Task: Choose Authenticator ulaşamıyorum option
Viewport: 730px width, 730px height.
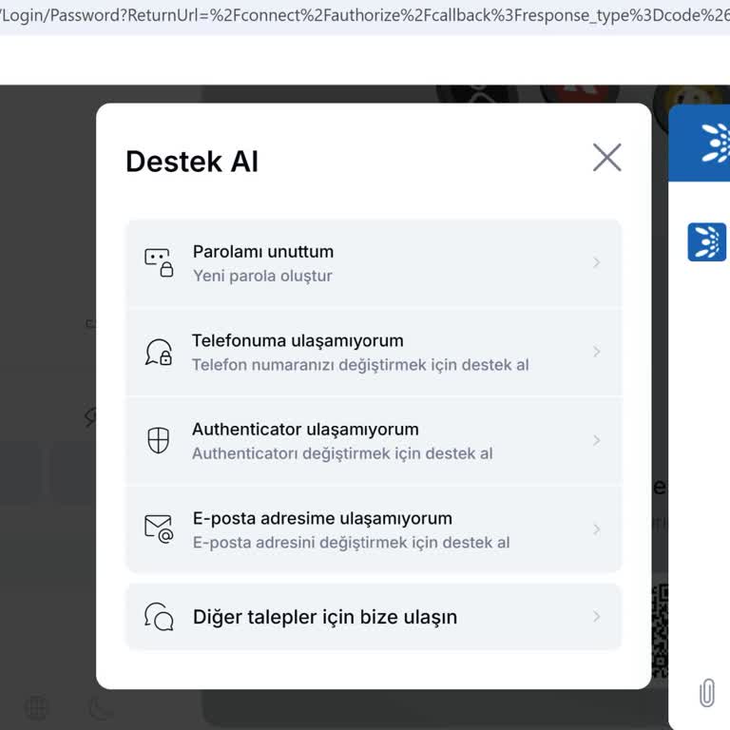Action: 374,440
